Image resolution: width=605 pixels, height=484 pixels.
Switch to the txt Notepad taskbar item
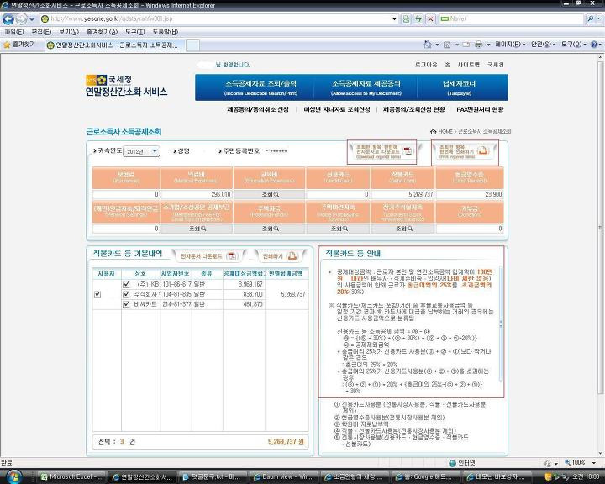tap(213, 476)
